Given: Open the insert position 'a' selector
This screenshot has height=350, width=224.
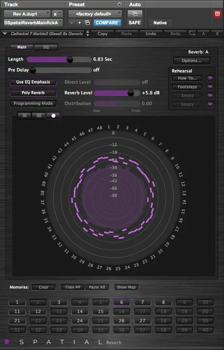Looking at the screenshot, I should [57, 14].
